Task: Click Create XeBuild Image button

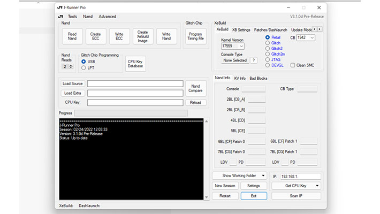Action: (143, 36)
